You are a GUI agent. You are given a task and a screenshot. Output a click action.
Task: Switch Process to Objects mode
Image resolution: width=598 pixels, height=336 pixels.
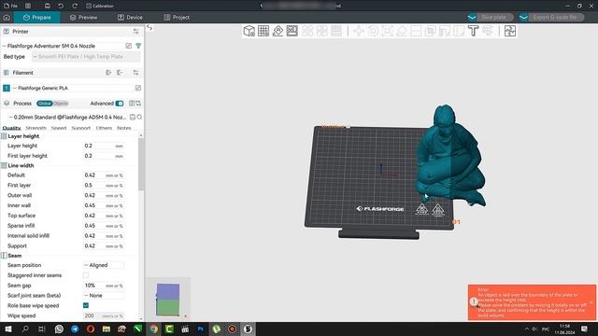(60, 104)
